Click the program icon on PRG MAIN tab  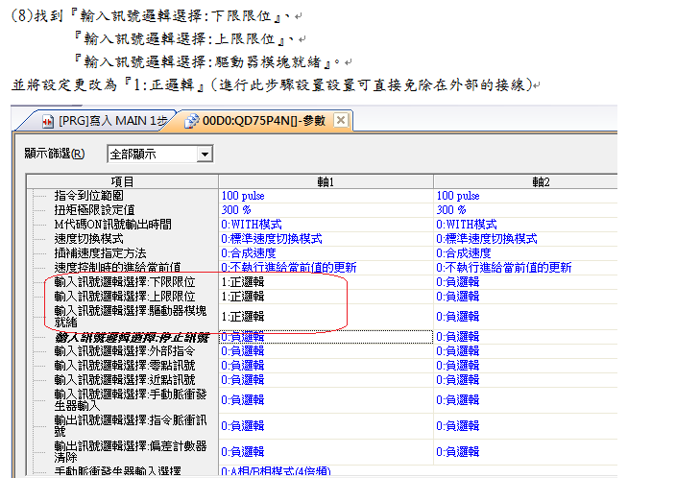(x=47, y=121)
